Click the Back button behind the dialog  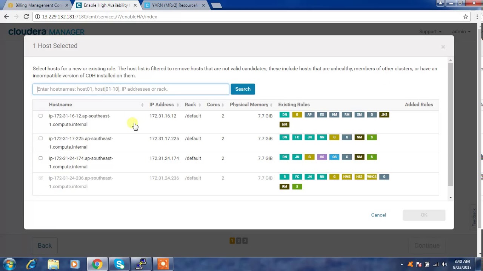coord(45,245)
